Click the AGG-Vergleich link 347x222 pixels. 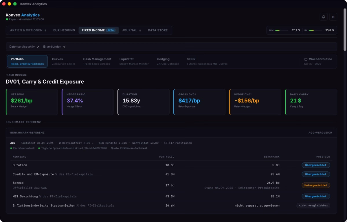pos(320,133)
